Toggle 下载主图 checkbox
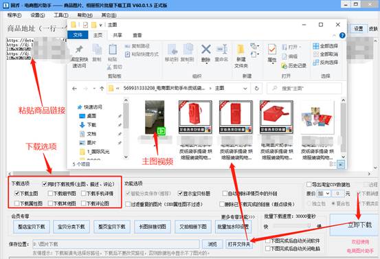 16,193
